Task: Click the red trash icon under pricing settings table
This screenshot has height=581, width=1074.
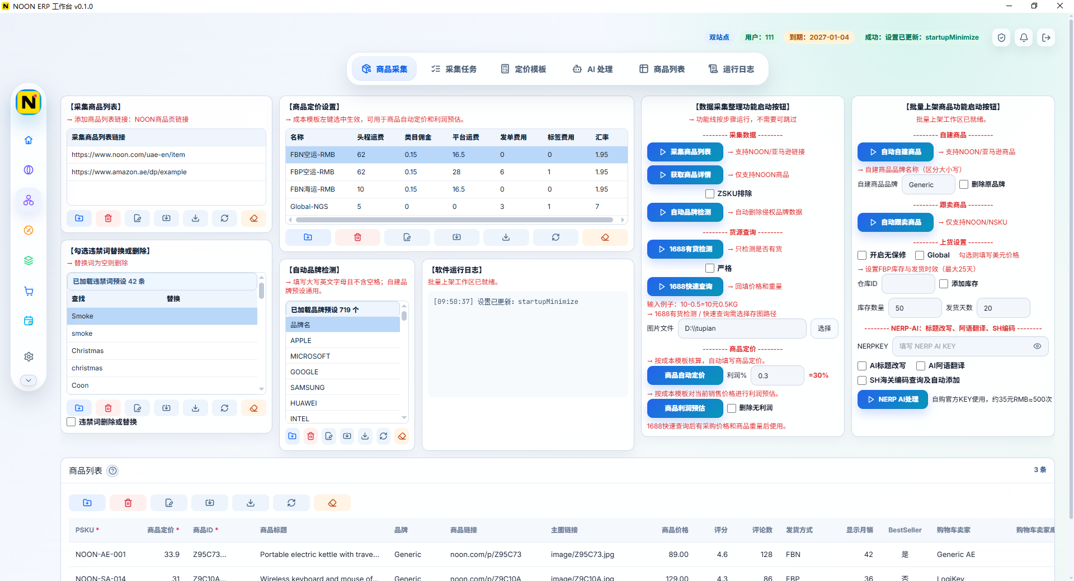Action: [357, 237]
